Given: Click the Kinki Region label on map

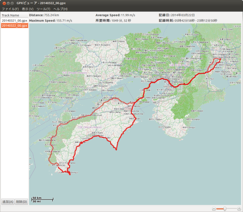Looking at the screenshot, I should pos(179,65).
